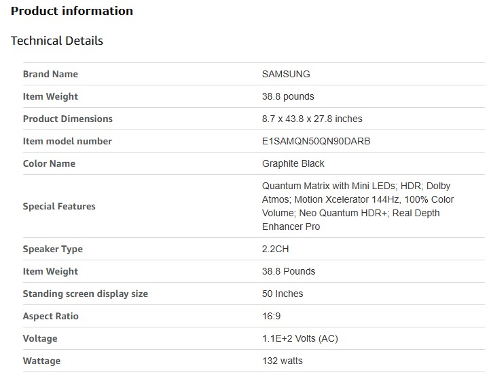Image resolution: width=489 pixels, height=381 pixels.
Task: Select the Technical Details heading
Action: [57, 41]
